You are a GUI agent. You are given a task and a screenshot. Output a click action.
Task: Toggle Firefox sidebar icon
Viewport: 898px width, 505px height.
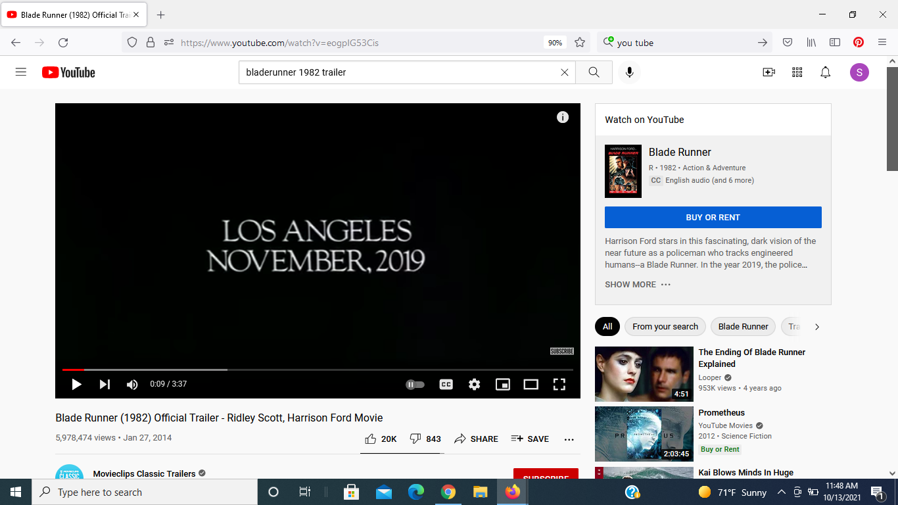pyautogui.click(x=835, y=43)
